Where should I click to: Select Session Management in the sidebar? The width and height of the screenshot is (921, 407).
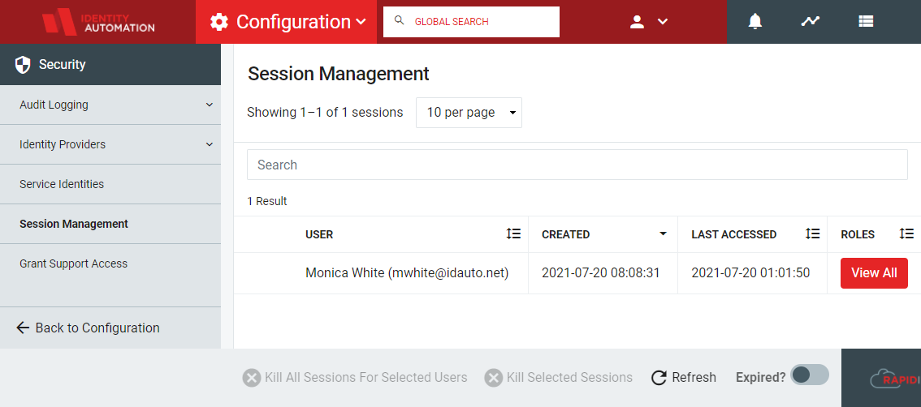coord(110,224)
